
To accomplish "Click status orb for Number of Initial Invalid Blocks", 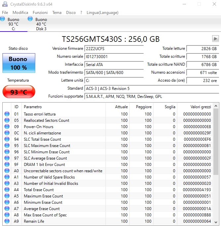I will click(x=7, y=183).
